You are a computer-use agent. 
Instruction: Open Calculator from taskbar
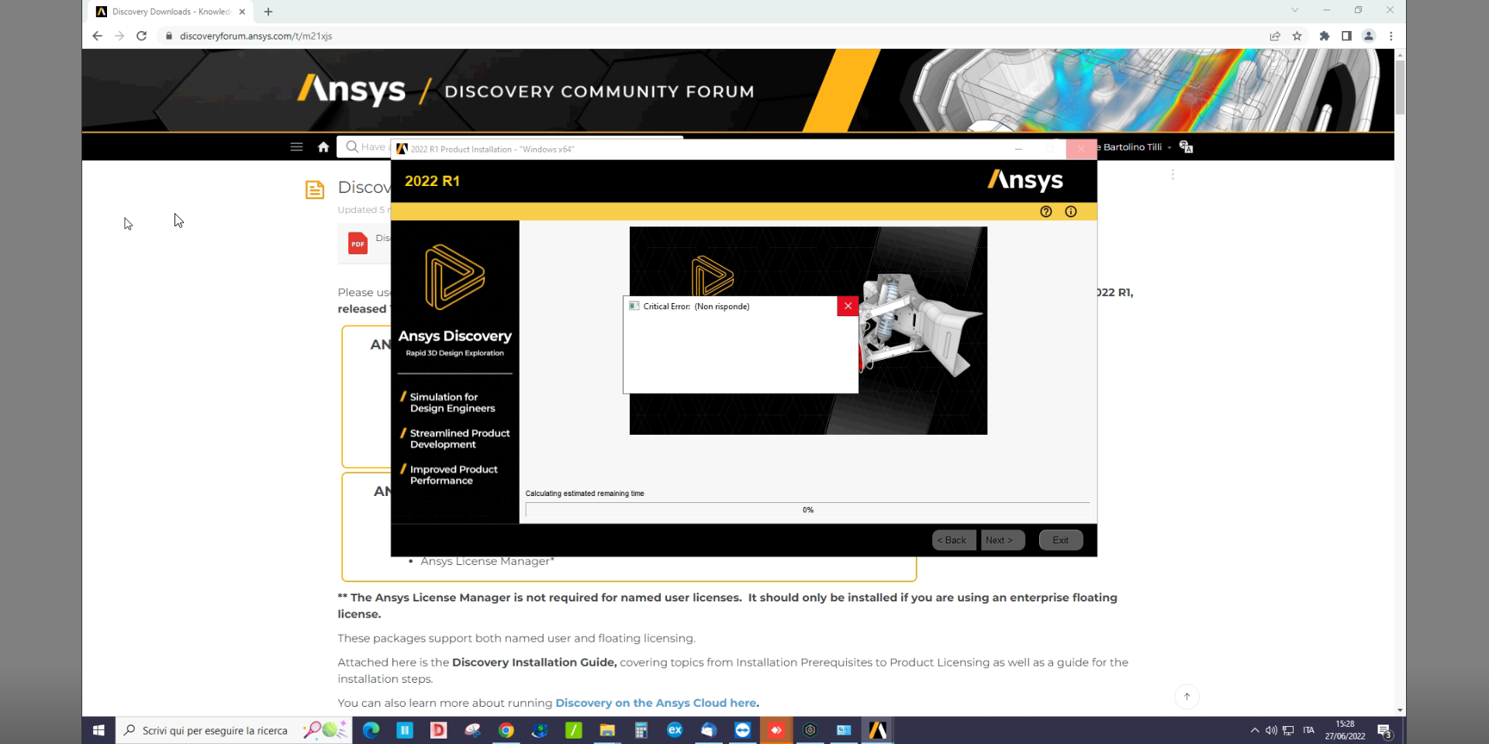click(641, 730)
